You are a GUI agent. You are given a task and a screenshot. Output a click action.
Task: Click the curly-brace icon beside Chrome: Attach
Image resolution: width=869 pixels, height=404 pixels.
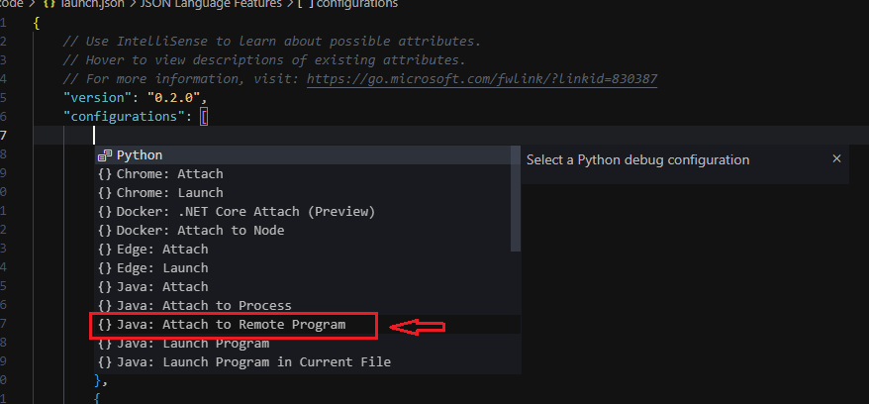[105, 174]
